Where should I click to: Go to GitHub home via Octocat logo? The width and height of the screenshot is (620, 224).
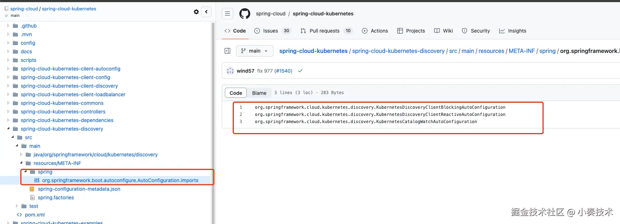245,14
